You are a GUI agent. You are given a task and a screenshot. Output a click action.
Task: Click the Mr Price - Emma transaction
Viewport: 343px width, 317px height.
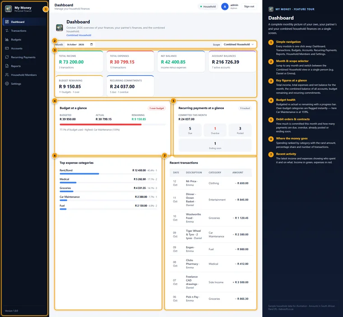[x=211, y=183]
